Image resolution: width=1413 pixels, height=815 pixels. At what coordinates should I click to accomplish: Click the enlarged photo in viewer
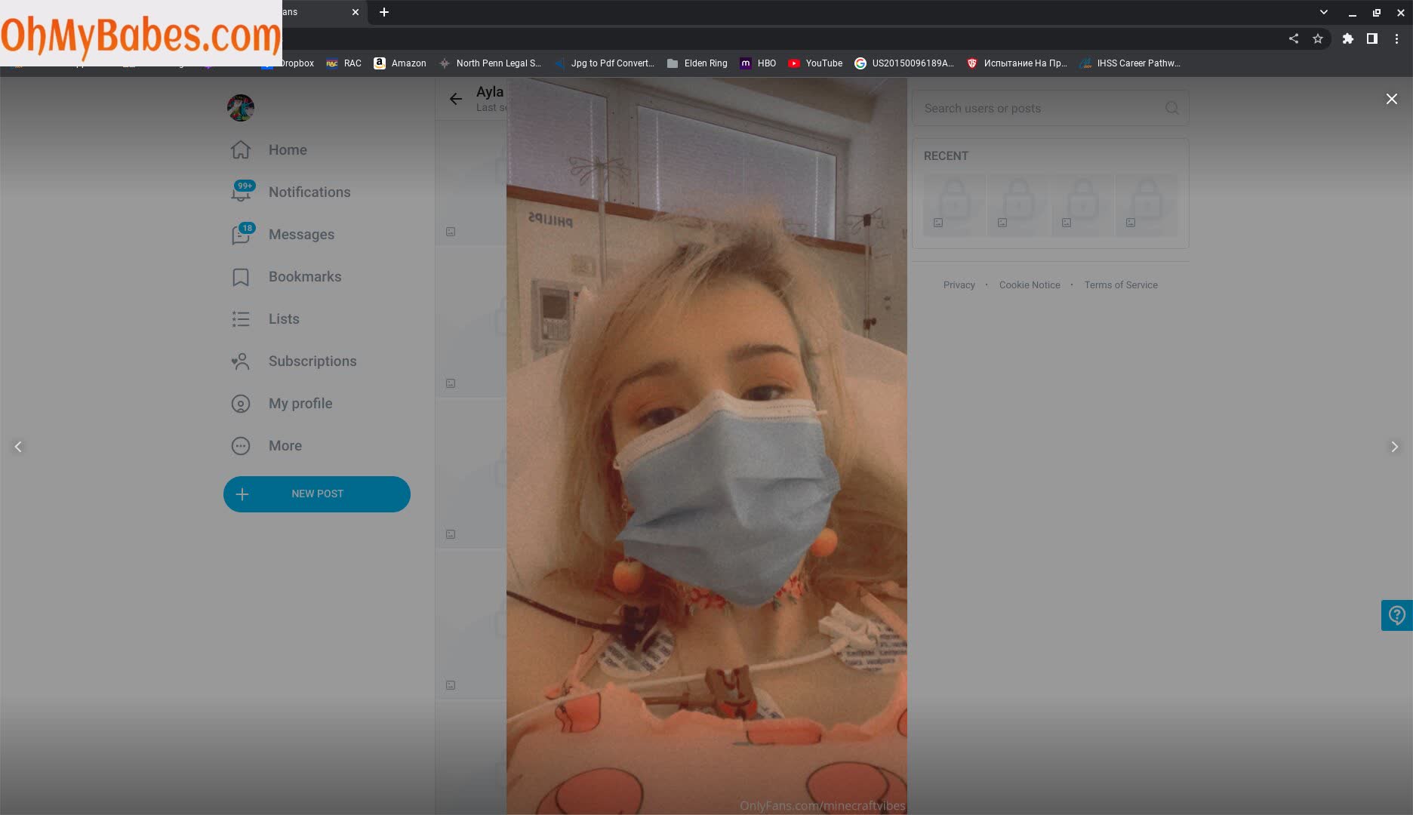pyautogui.click(x=706, y=446)
